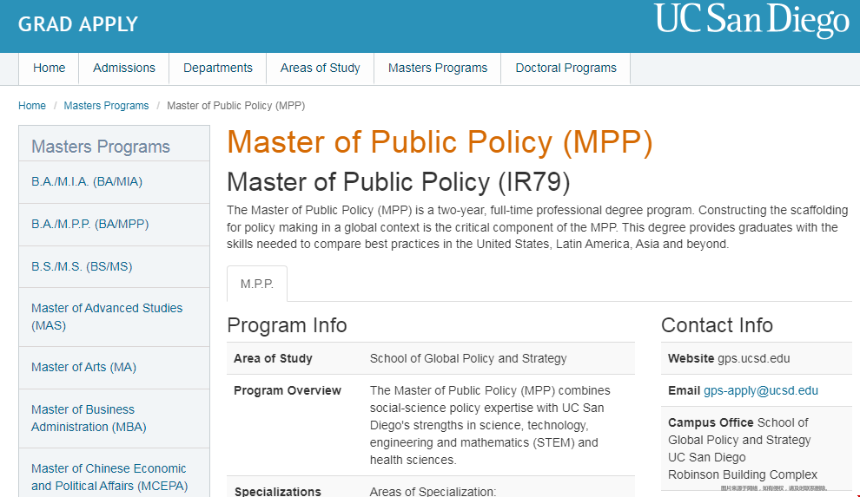
Task: Click the UC San Diego logo
Action: (751, 21)
